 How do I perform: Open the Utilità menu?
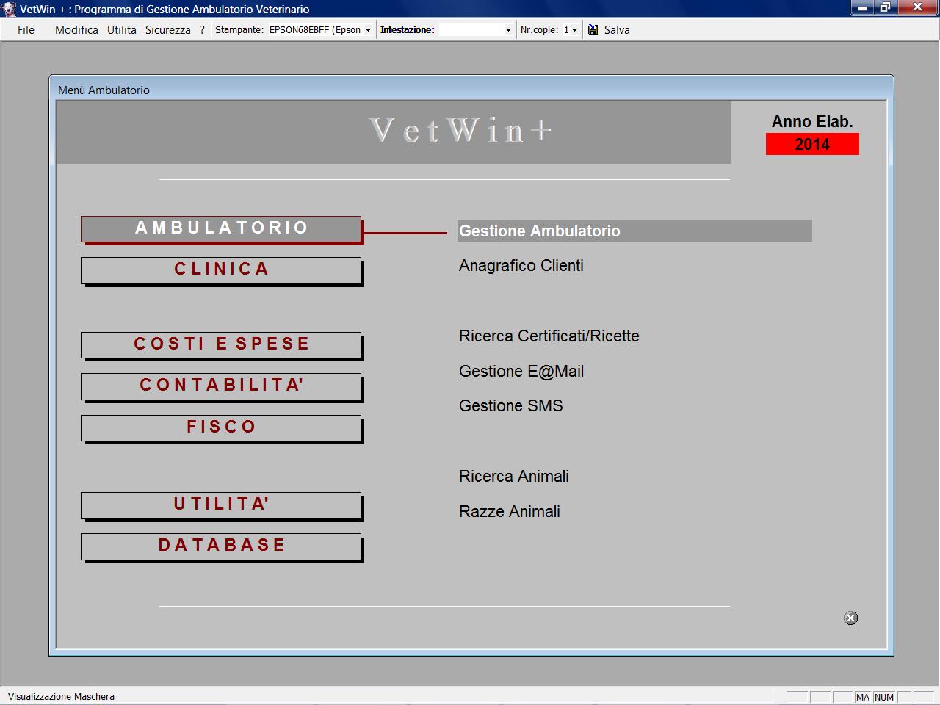[122, 30]
